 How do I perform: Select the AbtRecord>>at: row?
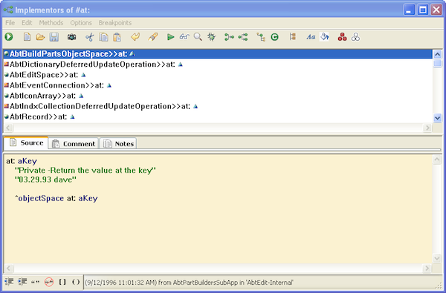click(x=218, y=116)
